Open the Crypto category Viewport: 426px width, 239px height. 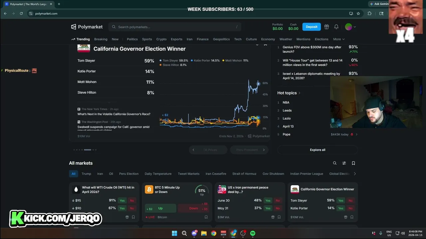[x=161, y=39]
